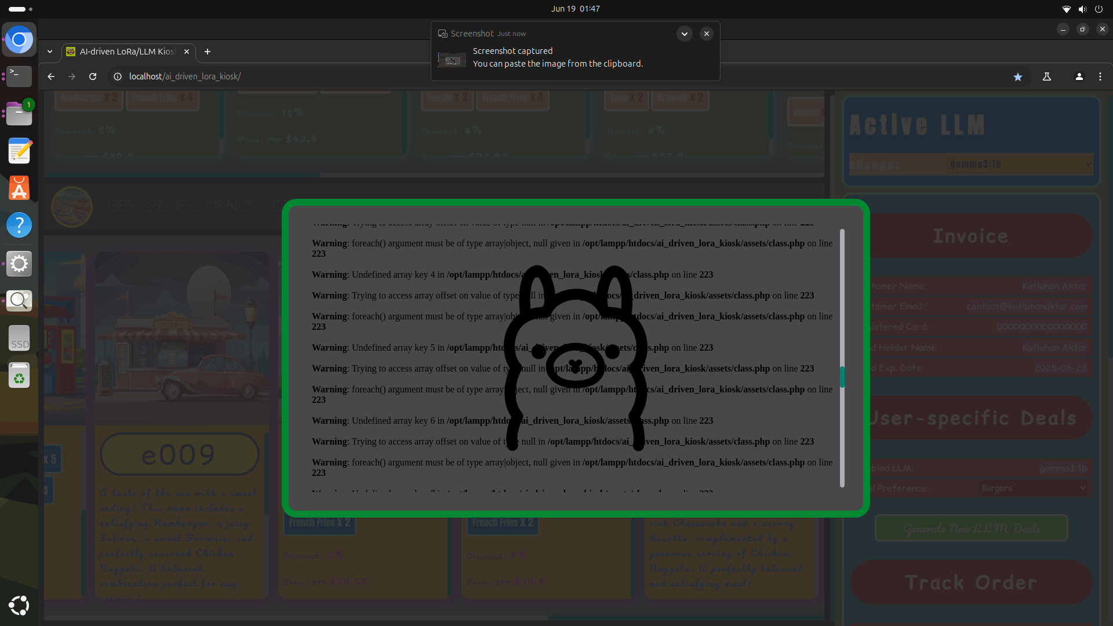Image resolution: width=1113 pixels, height=626 pixels.
Task: Open Help from the dock
Action: tap(19, 225)
